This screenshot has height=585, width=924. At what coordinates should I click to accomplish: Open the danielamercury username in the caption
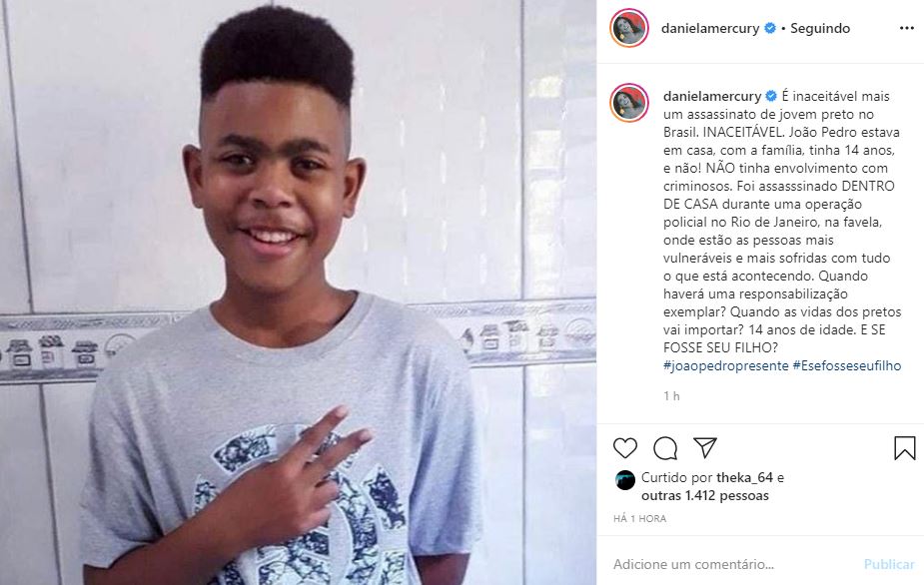712,96
